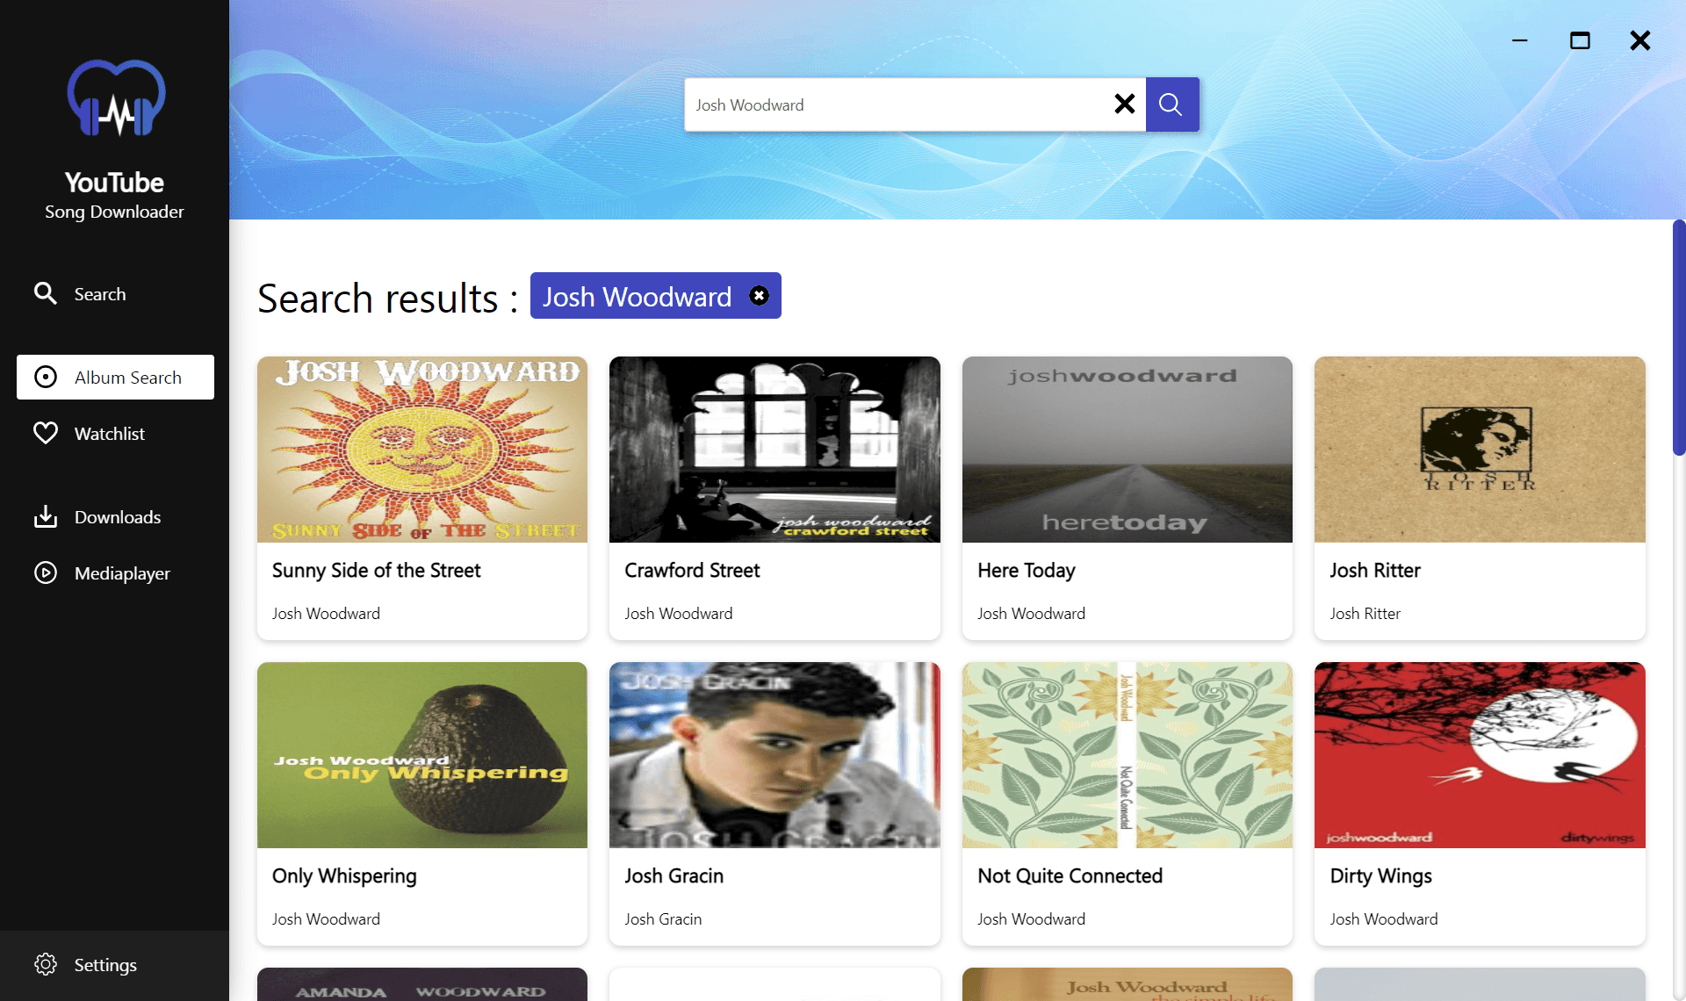This screenshot has width=1686, height=1001.
Task: Click artist Josh Woodward under Crawford Street
Action: 678,614
